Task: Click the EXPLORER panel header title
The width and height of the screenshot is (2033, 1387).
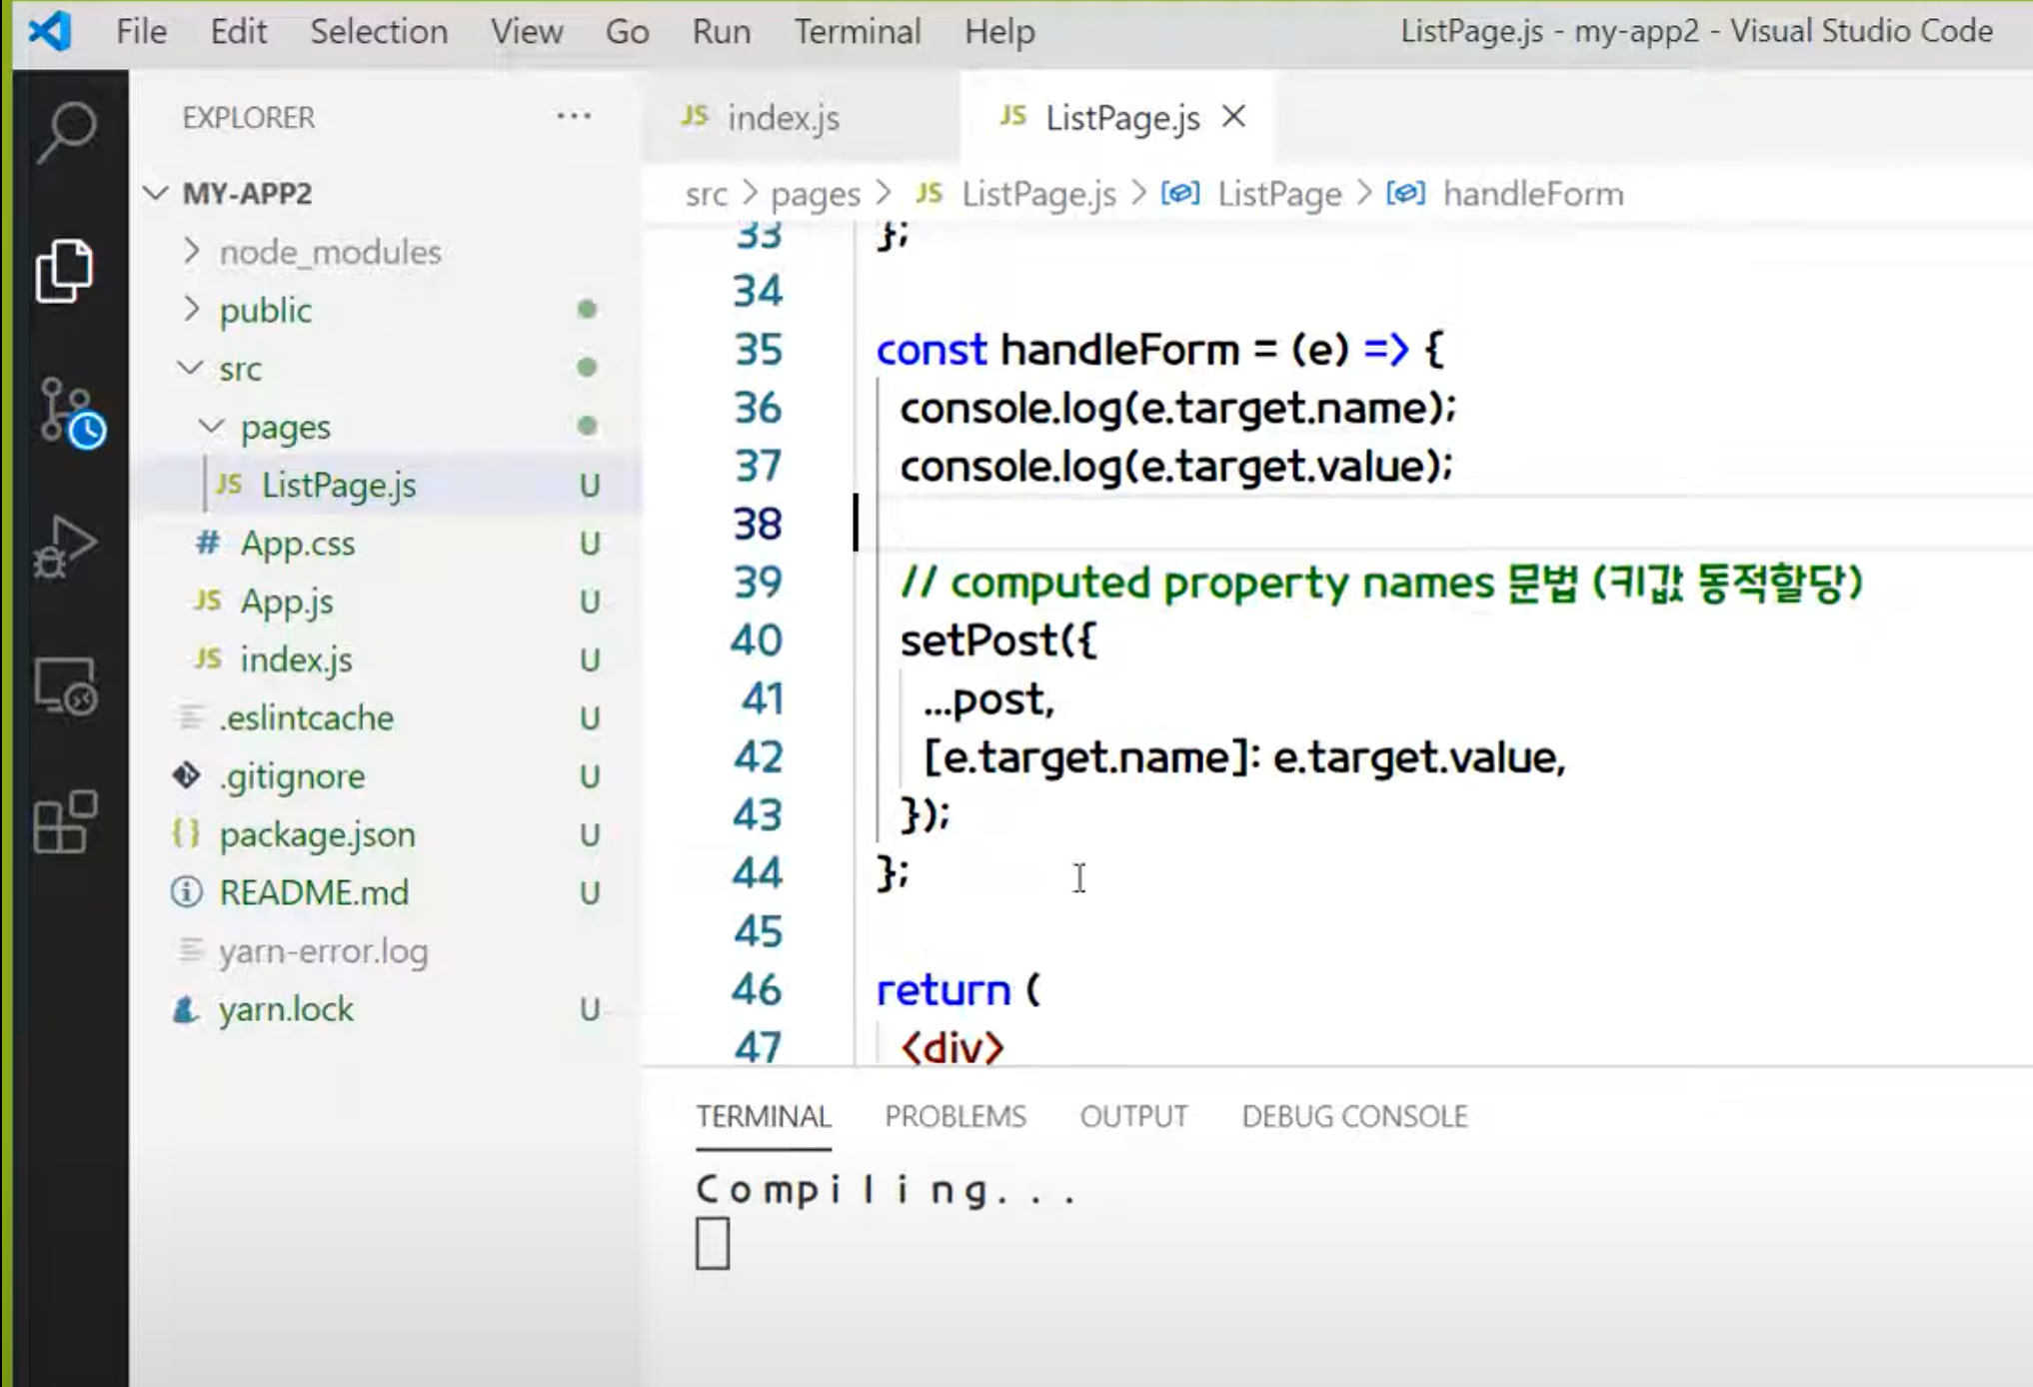Action: pos(249,117)
